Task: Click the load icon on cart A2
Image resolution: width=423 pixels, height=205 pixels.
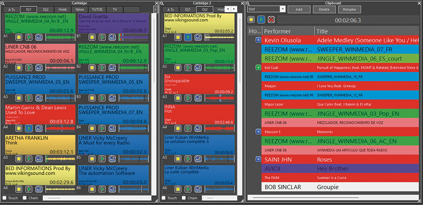Action: tap(39, 67)
